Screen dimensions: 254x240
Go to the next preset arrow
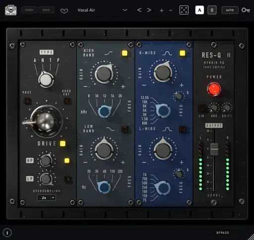(149, 10)
